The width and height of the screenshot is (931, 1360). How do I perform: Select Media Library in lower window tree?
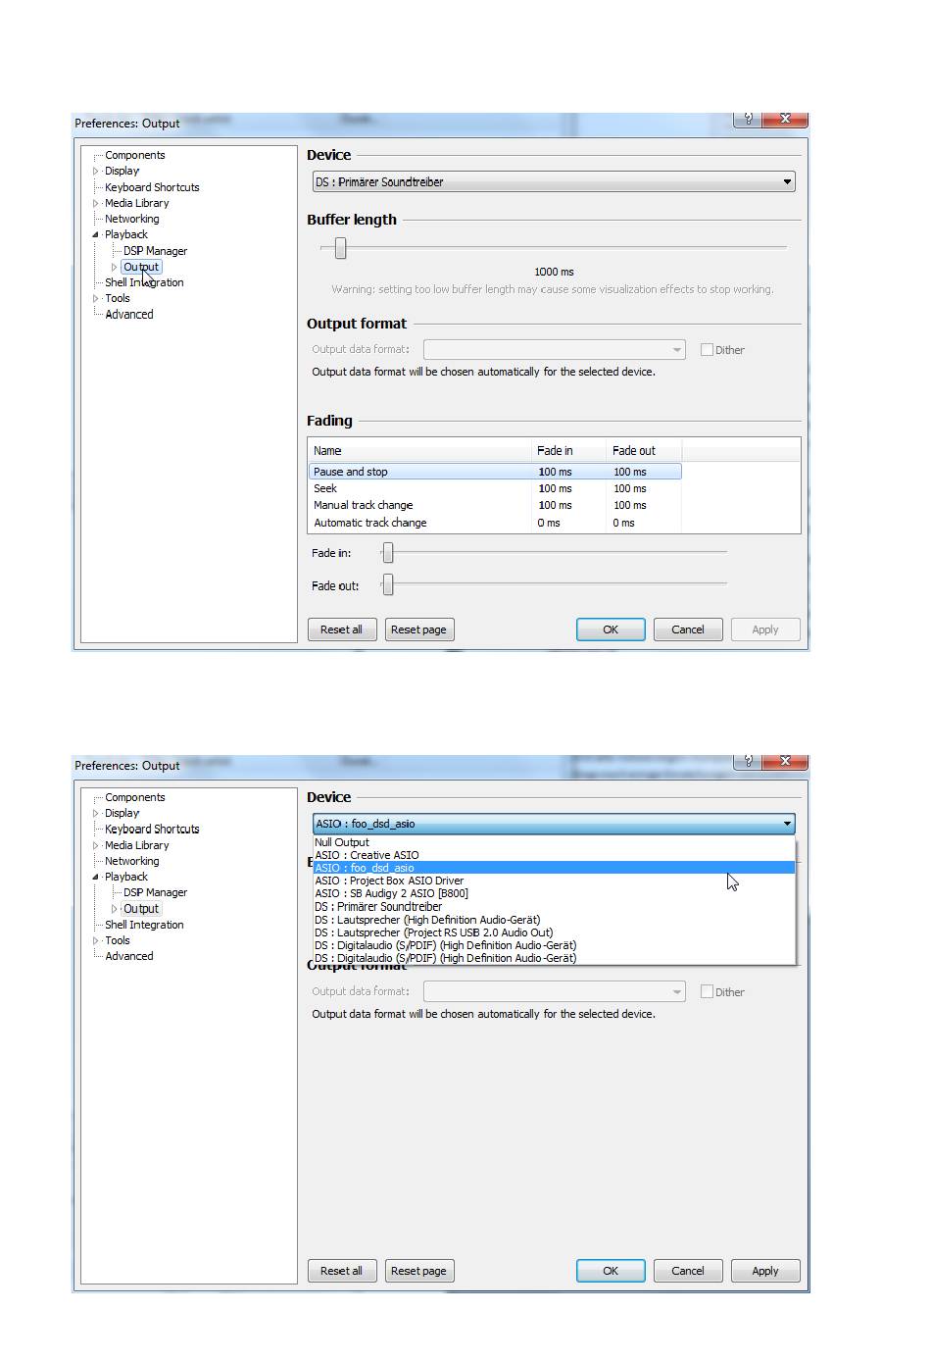[x=137, y=845]
